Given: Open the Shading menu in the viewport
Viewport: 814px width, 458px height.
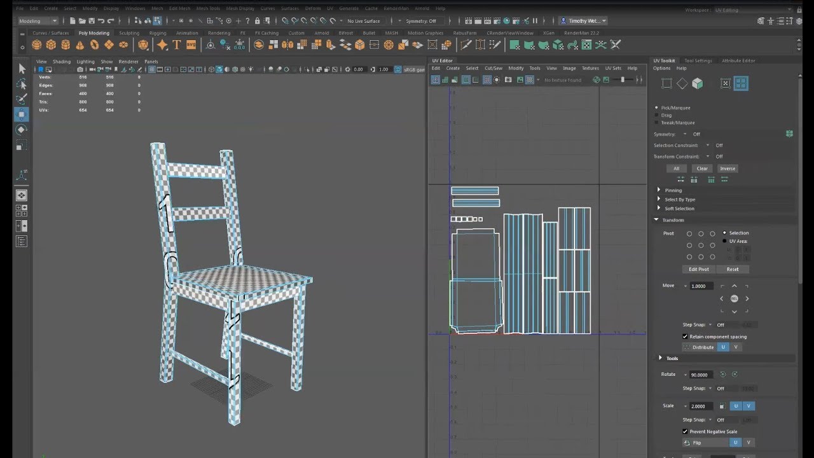Looking at the screenshot, I should 62,62.
